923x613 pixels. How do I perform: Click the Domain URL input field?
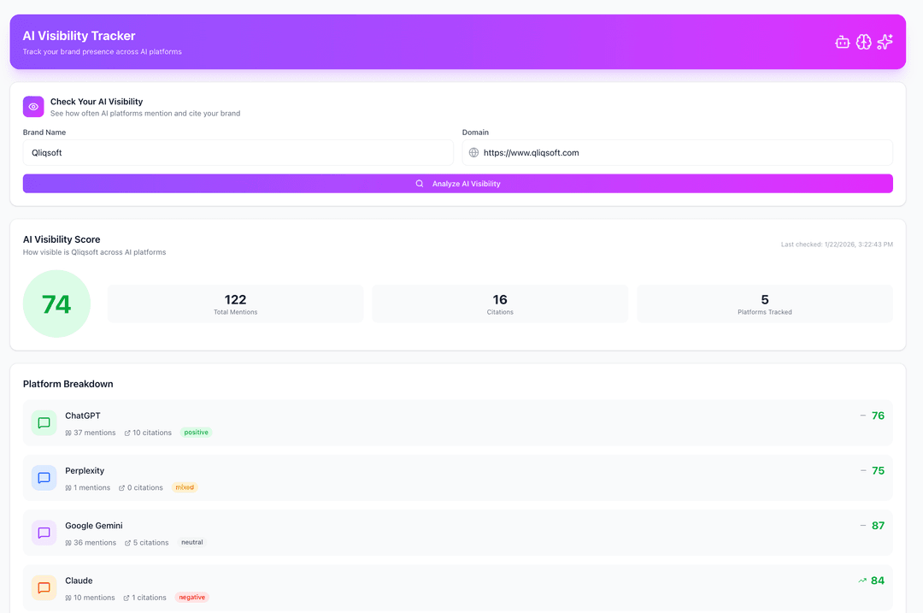click(684, 153)
